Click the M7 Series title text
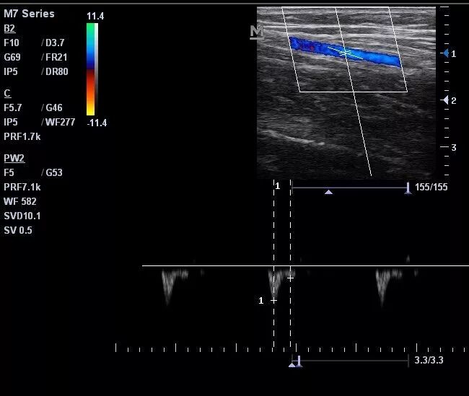Image resolution: width=469 pixels, height=396 pixels. click(x=29, y=14)
